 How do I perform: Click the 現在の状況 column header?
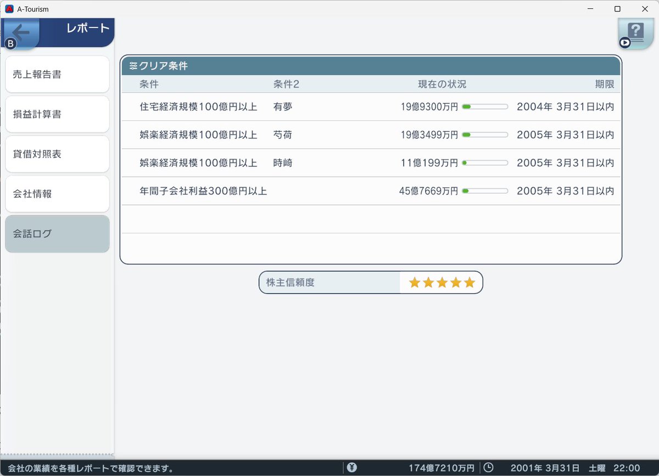[442, 85]
